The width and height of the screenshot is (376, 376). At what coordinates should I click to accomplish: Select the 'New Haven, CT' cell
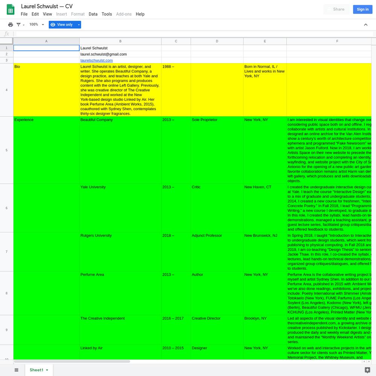[265, 208]
